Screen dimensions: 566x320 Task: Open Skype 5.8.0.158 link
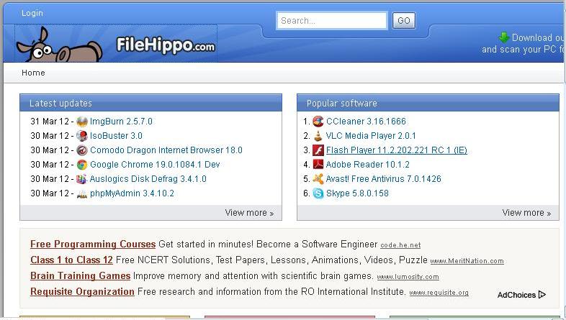(x=357, y=193)
